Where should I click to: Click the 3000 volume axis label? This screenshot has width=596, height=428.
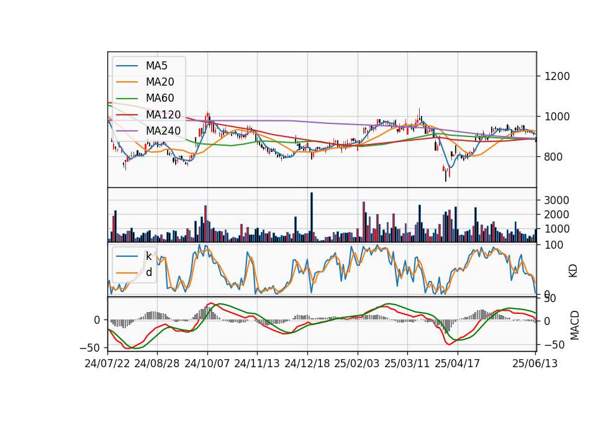pos(556,200)
